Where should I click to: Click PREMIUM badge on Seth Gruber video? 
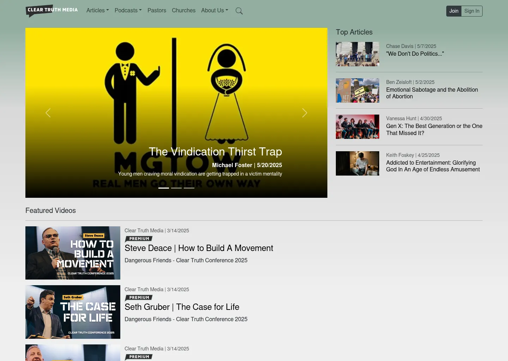tap(139, 298)
